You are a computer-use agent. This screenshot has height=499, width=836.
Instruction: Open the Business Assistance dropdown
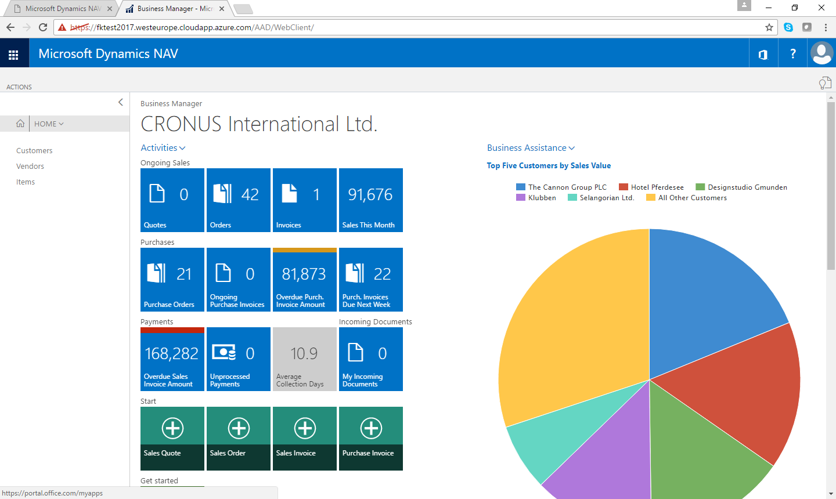(x=531, y=148)
